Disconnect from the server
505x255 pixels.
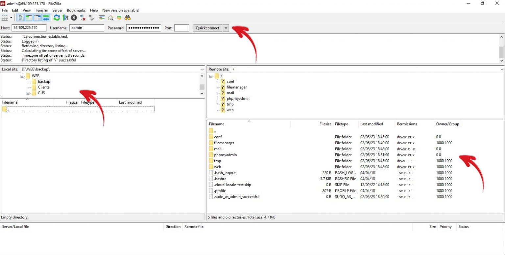pyautogui.click(x=82, y=18)
